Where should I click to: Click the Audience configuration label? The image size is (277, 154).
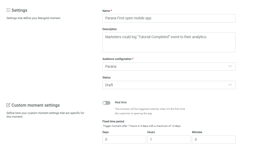(x=117, y=59)
